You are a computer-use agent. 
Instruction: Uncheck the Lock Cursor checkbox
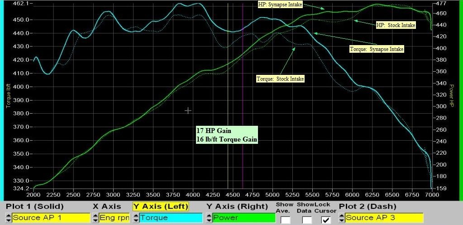coord(326,220)
